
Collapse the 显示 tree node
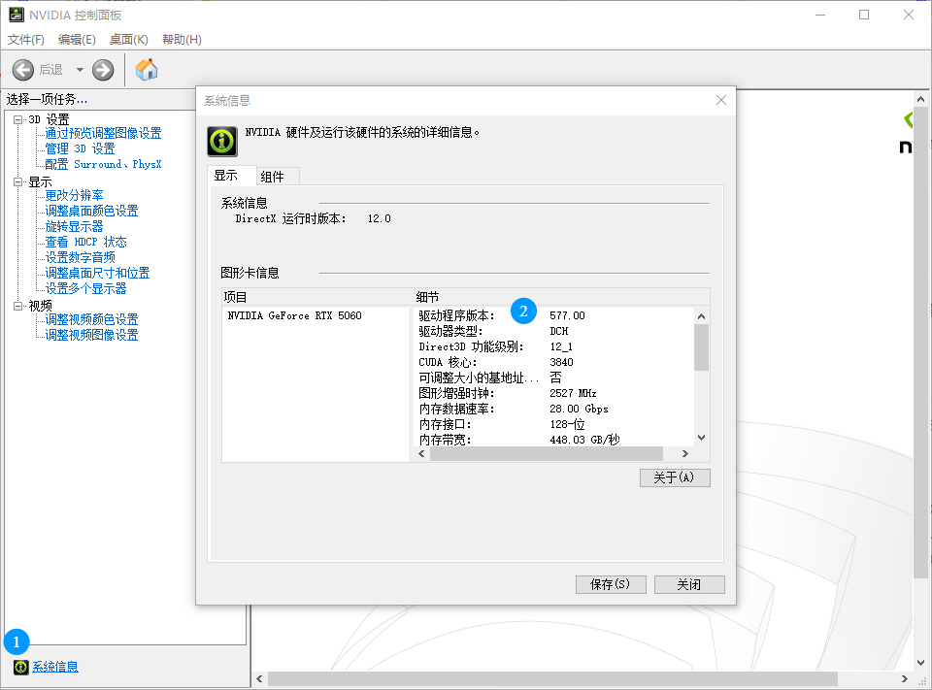pyautogui.click(x=17, y=181)
